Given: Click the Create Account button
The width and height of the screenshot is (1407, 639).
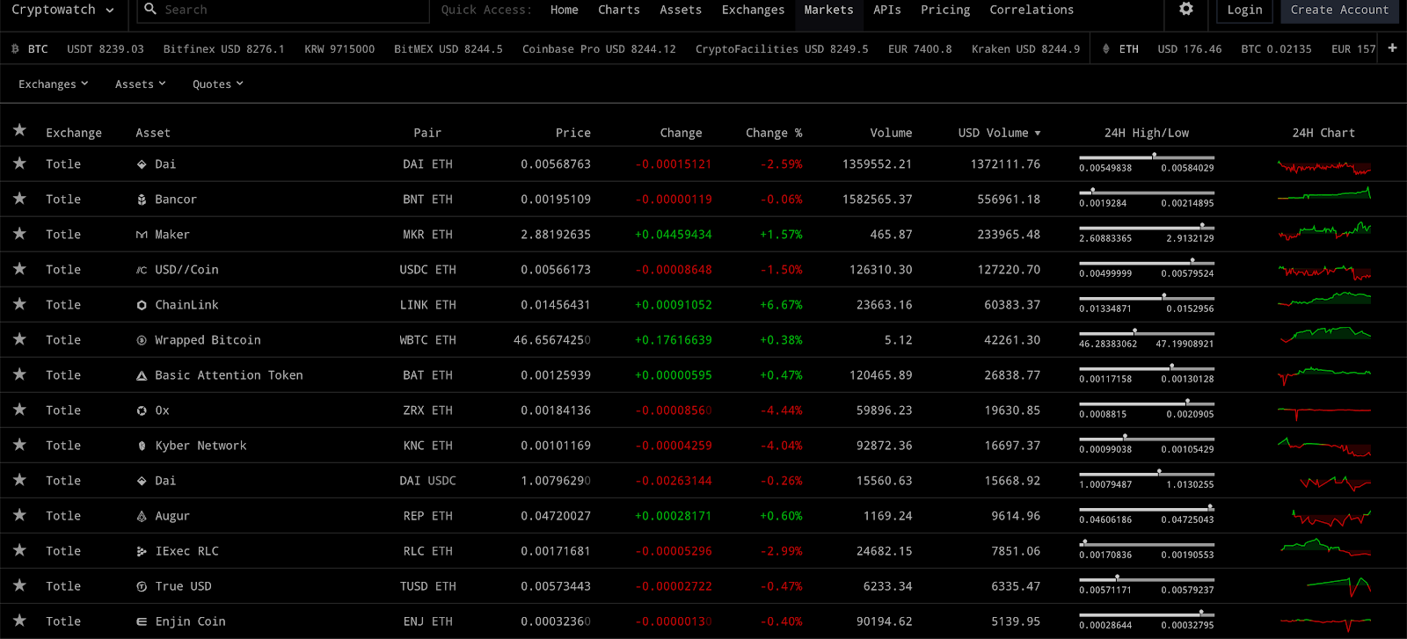Looking at the screenshot, I should click(x=1339, y=10).
